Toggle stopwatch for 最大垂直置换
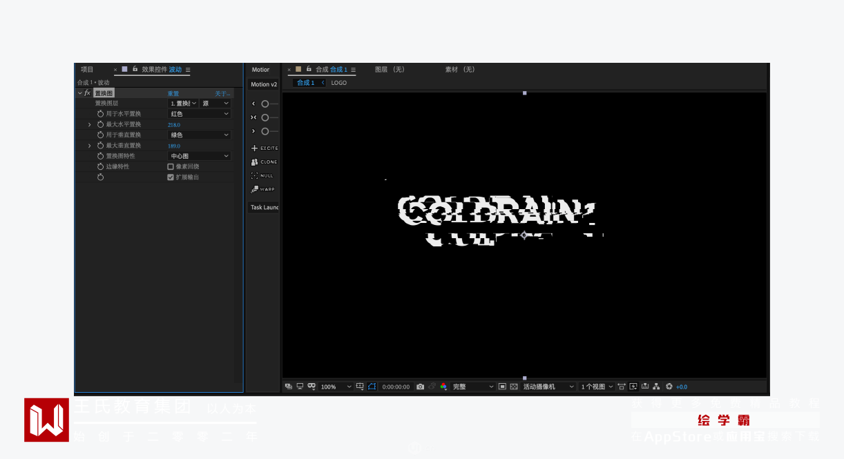 pyautogui.click(x=100, y=146)
